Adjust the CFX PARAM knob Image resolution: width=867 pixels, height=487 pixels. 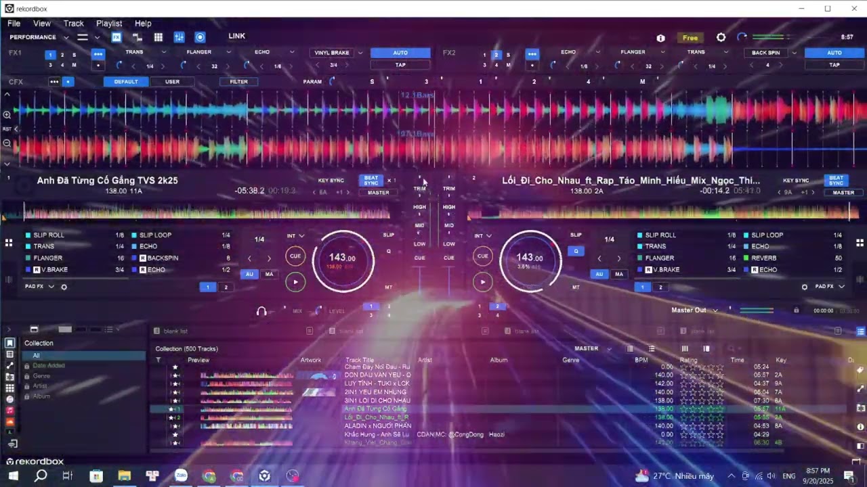pos(332,82)
